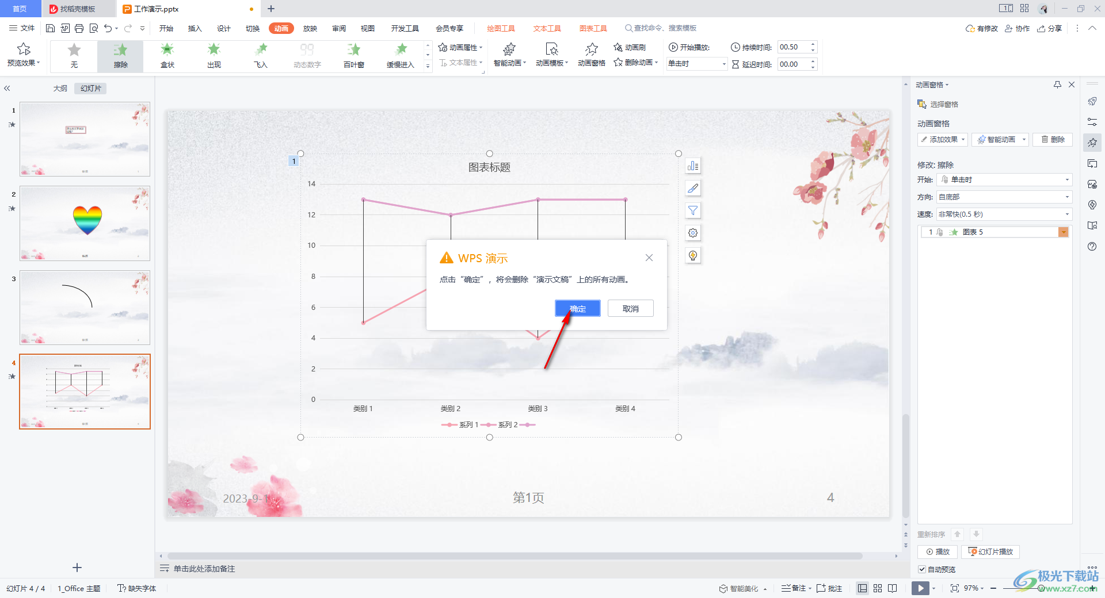The width and height of the screenshot is (1105, 598).
Task: Click 单击此处添加备注 notes area
Action: 204,569
